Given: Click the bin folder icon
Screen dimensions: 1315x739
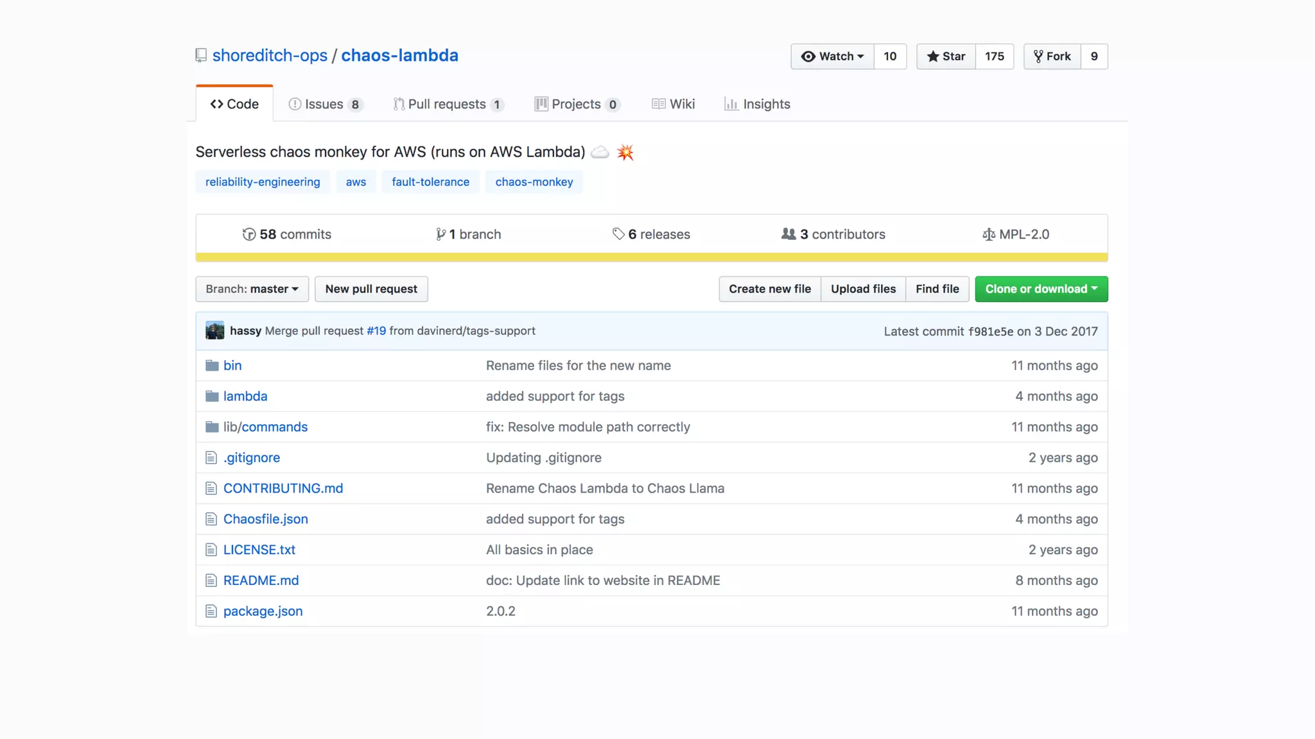Looking at the screenshot, I should tap(212, 366).
